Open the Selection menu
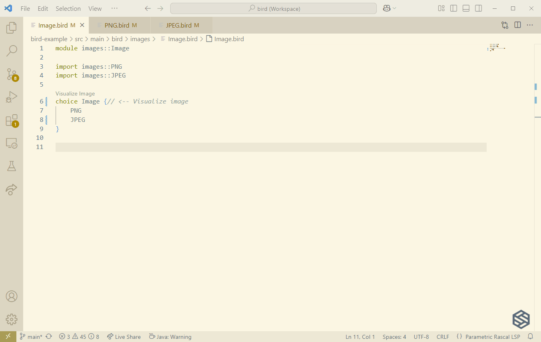541x342 pixels. [x=68, y=8]
